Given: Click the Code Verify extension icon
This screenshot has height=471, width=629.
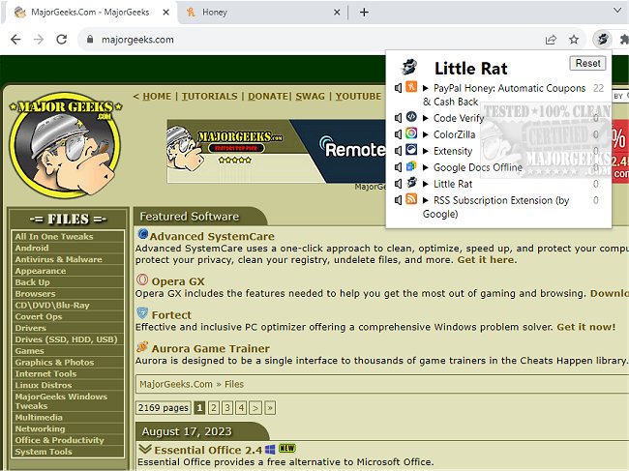Looking at the screenshot, I should pyautogui.click(x=411, y=117).
